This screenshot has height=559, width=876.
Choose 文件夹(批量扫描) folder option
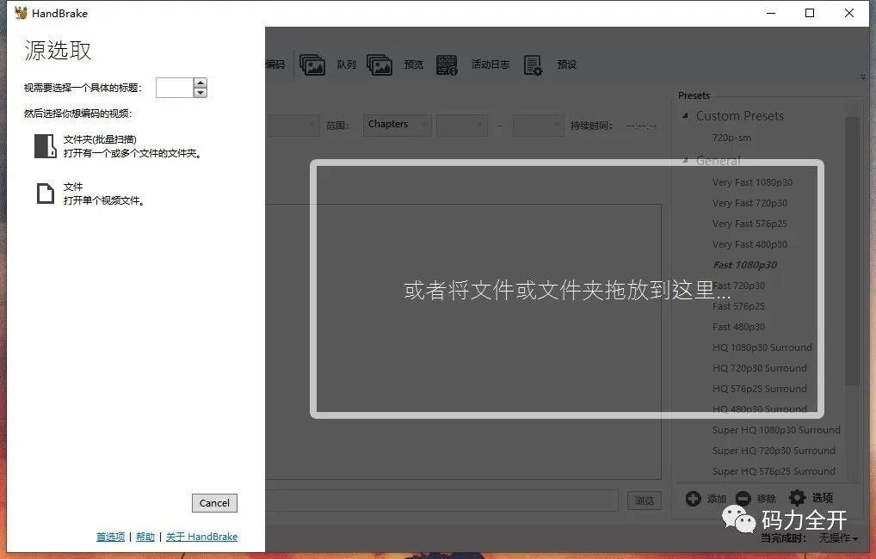(x=119, y=146)
